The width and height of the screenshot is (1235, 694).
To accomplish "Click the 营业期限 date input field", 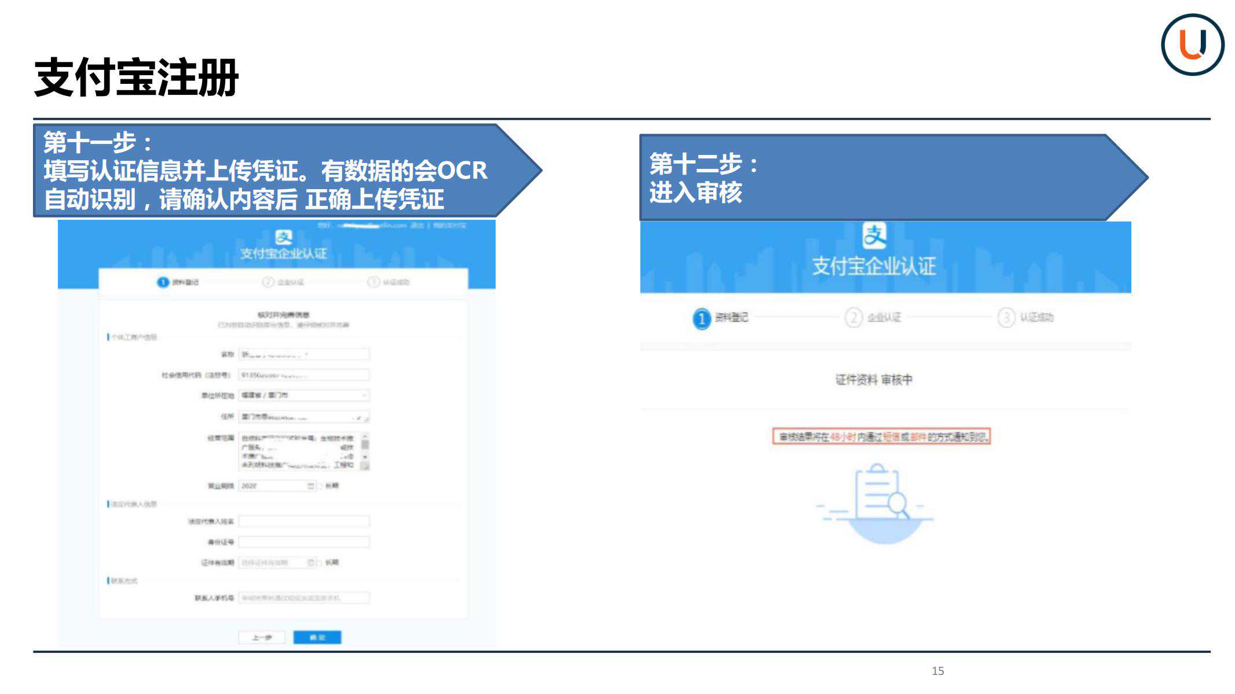I will click(277, 486).
